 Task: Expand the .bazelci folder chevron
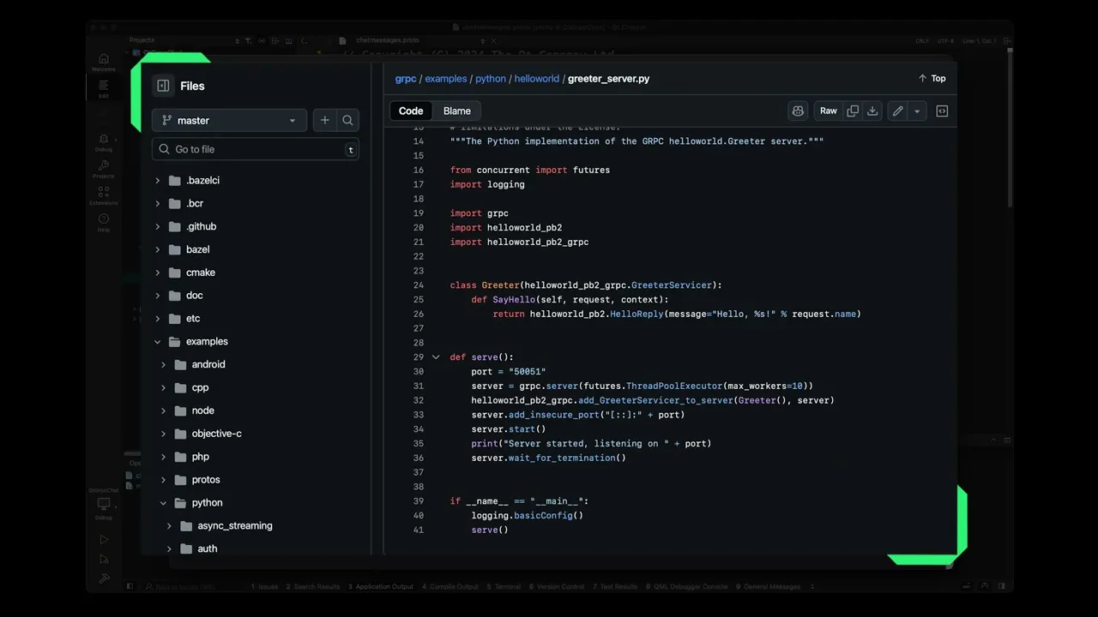click(158, 181)
